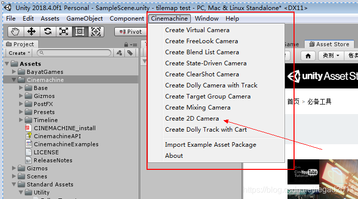This screenshot has width=358, height=199.
Task: Open the GameObject menu
Action: click(85, 19)
